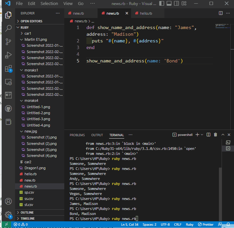Click the terminal vertical scrollbar
The width and height of the screenshot is (234, 228).
coord(220,194)
